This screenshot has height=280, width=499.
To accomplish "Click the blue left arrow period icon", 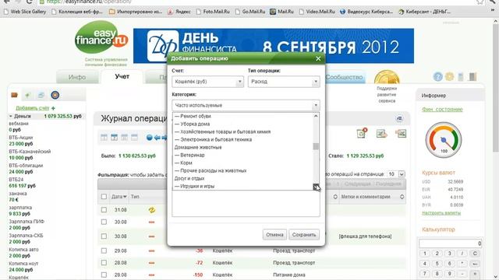I will point(157,138).
